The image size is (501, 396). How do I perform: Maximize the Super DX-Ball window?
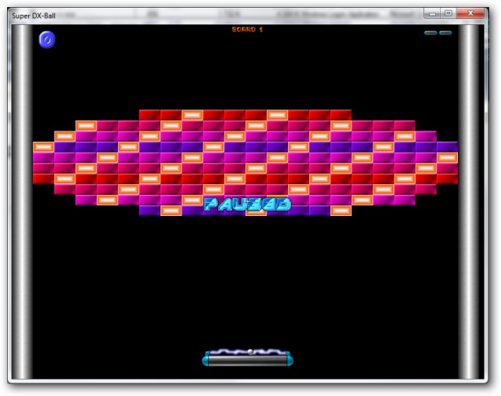[449, 13]
